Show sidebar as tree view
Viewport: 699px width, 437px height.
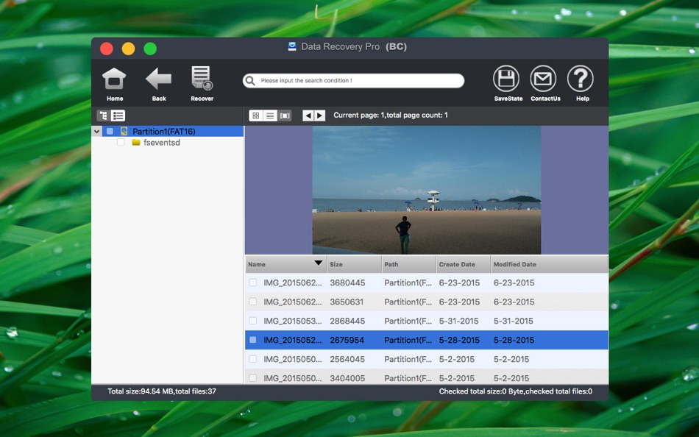point(103,116)
